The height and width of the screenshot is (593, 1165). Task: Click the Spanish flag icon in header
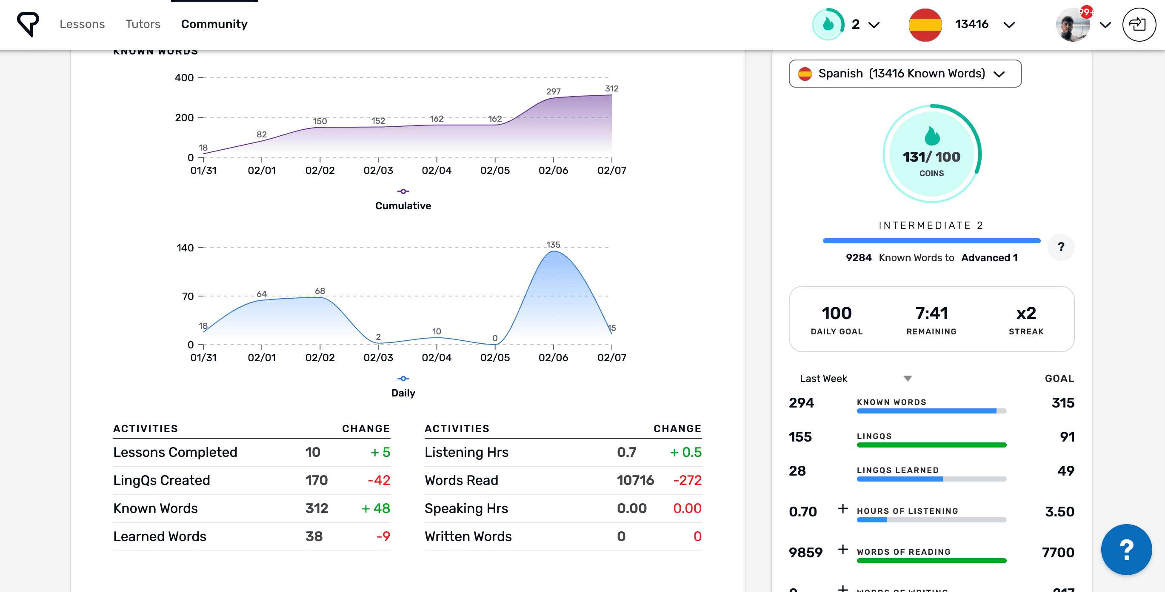[925, 24]
